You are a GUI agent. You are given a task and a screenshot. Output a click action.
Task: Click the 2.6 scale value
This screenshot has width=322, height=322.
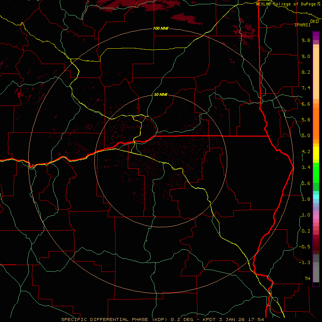coord(306,184)
